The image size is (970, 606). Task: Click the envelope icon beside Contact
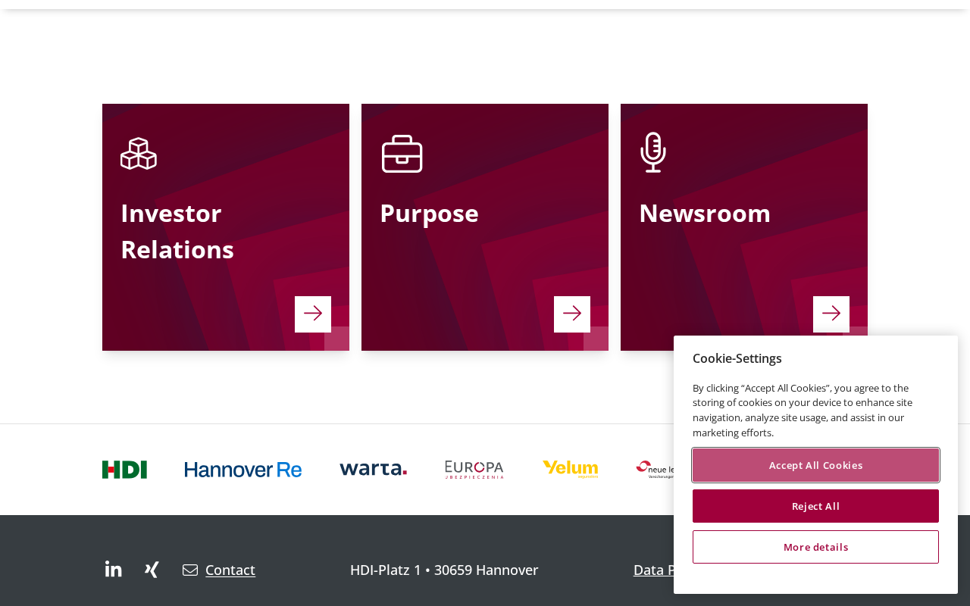190,570
